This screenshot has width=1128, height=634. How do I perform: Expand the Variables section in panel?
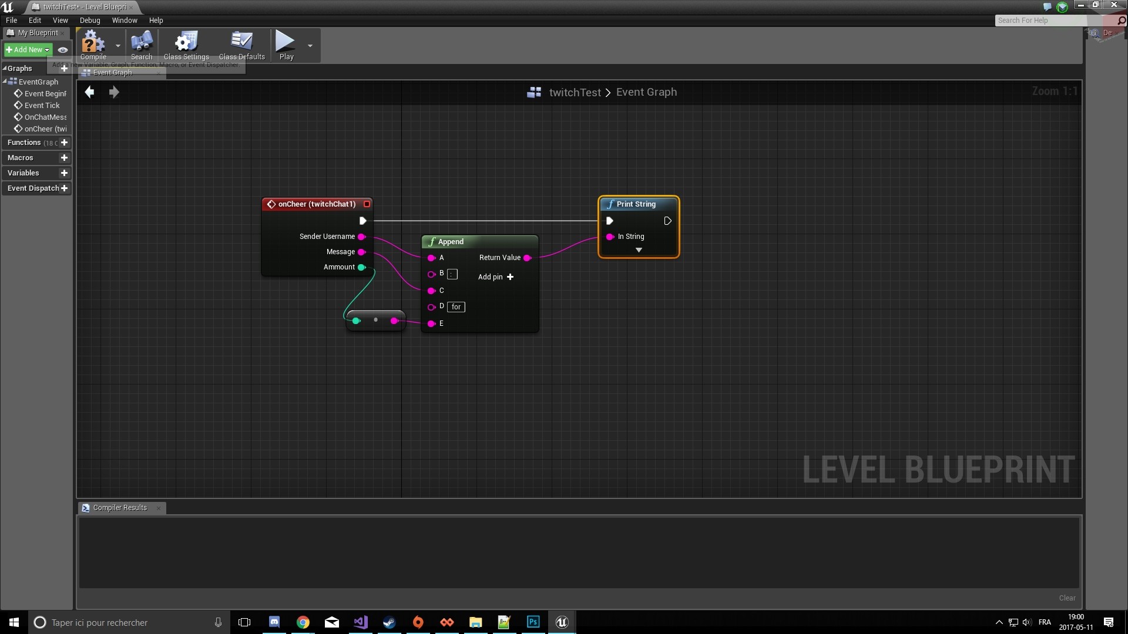pyautogui.click(x=22, y=173)
